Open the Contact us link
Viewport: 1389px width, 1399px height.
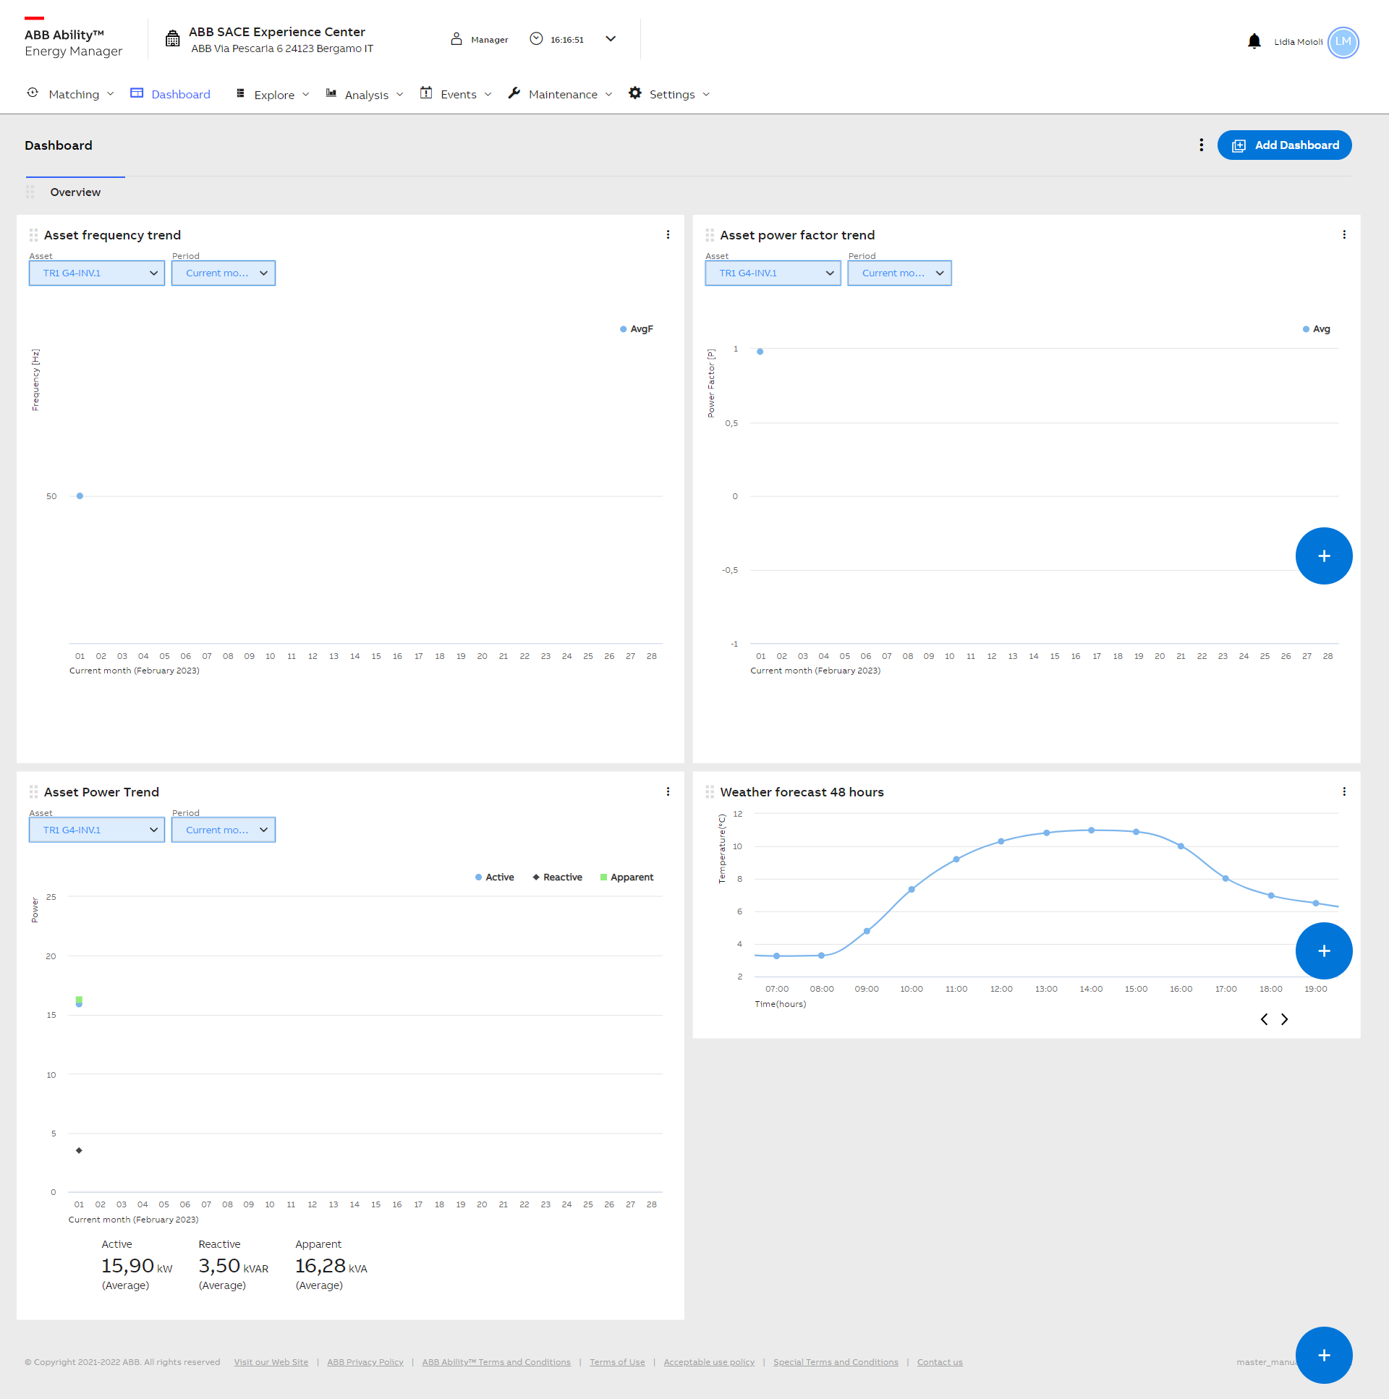click(939, 1362)
